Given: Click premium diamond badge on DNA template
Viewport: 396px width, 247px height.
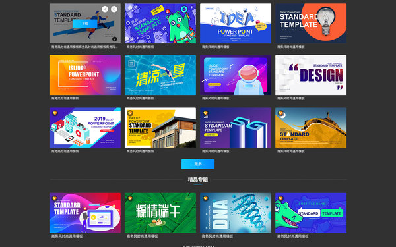Looking at the screenshot, I should click(x=205, y=198).
